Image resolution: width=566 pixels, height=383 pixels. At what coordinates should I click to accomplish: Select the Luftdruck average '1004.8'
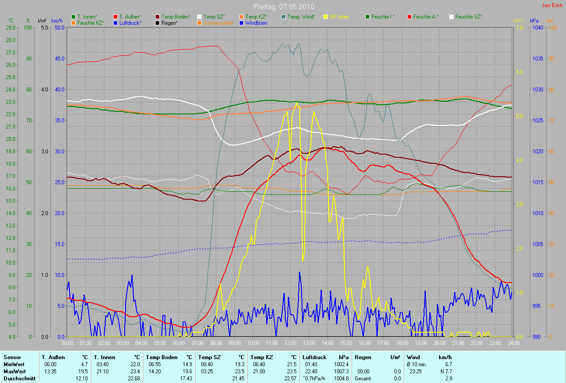341,379
